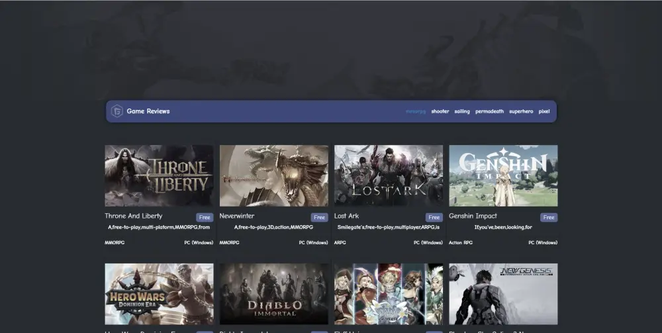Viewport: 662px width, 333px height.
Task: Open the Genshin Impact cover thumbnail
Action: (503, 175)
